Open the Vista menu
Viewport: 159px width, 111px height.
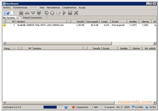click(x=42, y=8)
